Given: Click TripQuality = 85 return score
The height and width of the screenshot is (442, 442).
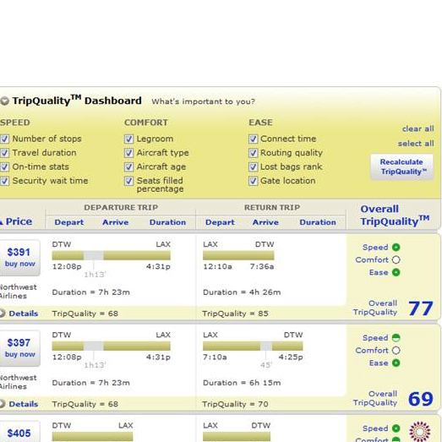Looking at the screenshot, I should [236, 314].
